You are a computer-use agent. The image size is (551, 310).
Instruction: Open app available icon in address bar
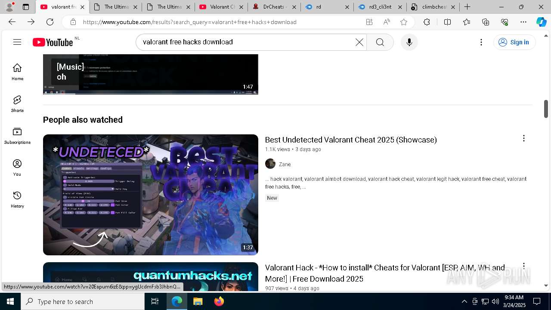(369, 22)
